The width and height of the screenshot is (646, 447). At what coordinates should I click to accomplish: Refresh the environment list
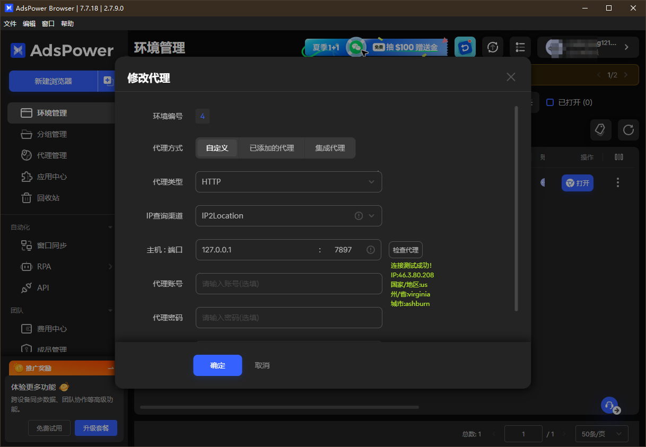click(628, 129)
